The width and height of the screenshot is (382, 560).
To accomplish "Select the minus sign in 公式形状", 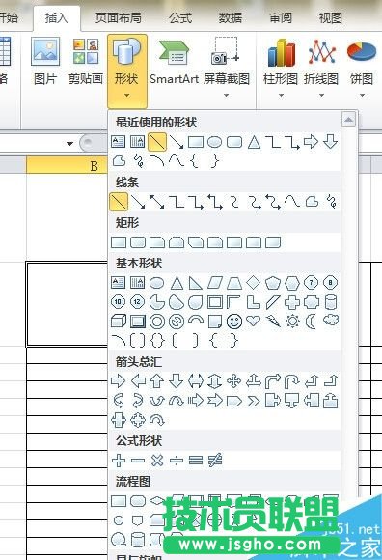I will click(138, 460).
